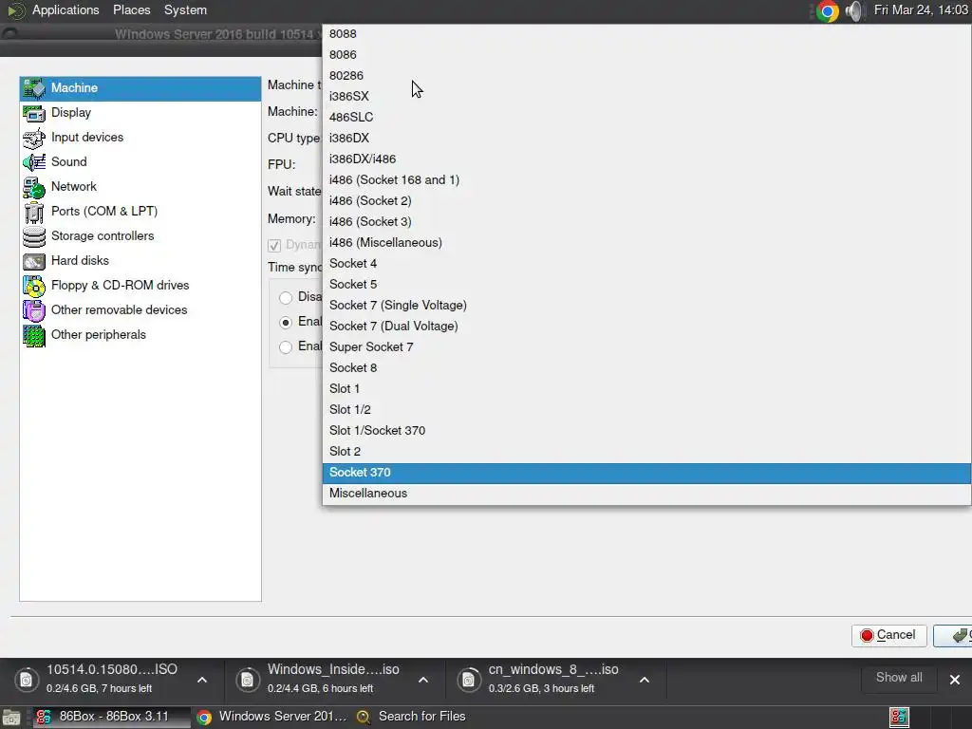
Task: Expand options for Windows_Inside iso download
Action: [x=423, y=680]
